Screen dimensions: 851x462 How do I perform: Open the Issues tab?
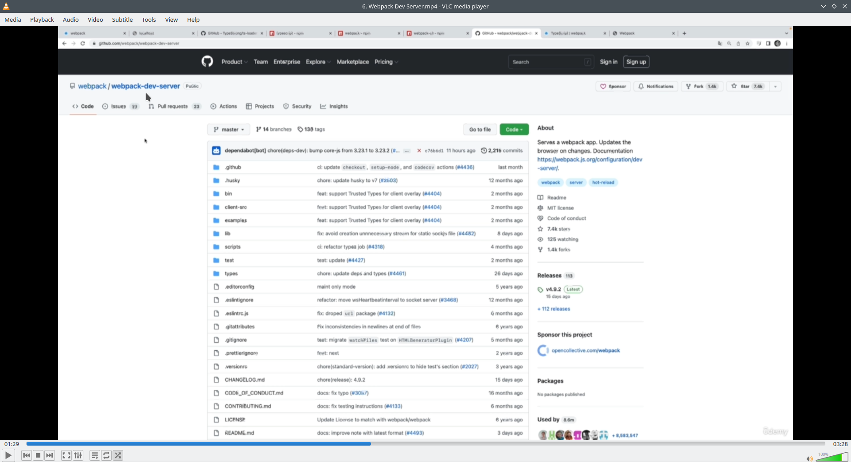point(121,106)
